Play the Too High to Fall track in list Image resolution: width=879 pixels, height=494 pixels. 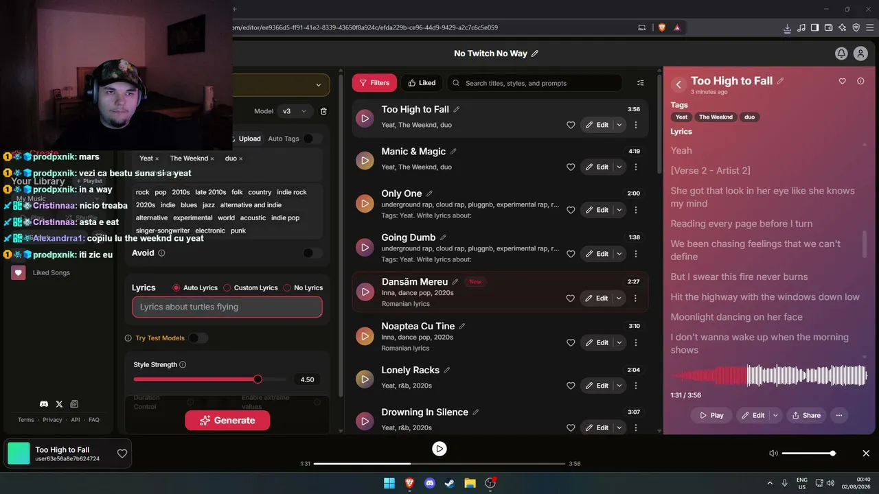[365, 118]
